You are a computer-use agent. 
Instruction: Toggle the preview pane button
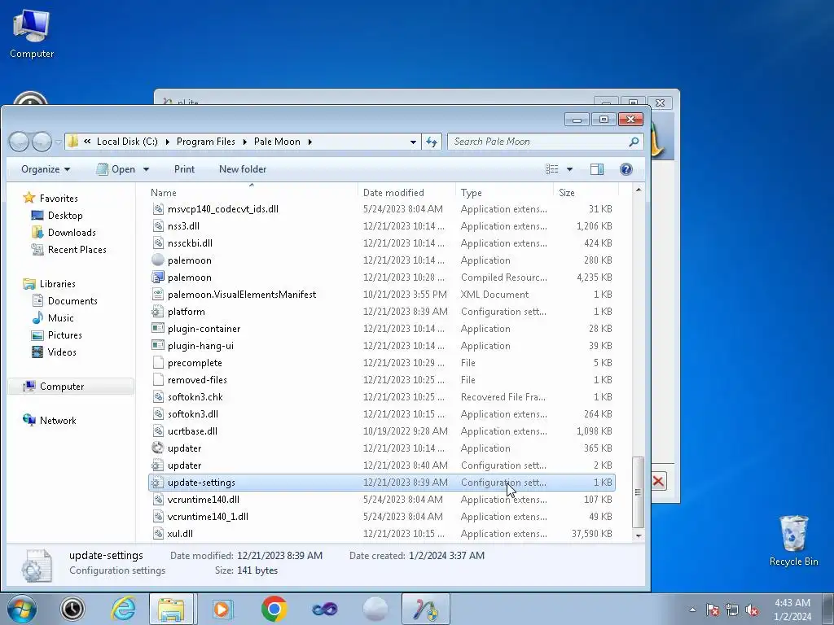597,169
